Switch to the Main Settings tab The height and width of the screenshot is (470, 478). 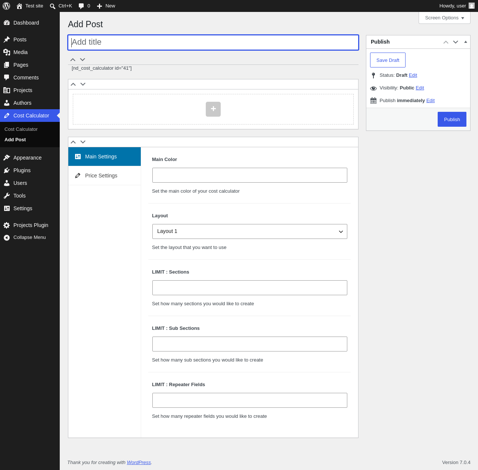105,157
